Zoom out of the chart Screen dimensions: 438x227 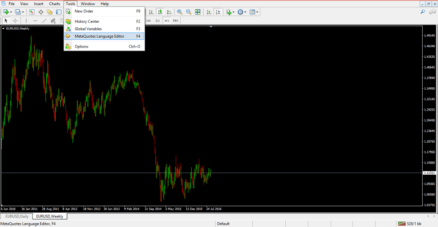coord(189,12)
